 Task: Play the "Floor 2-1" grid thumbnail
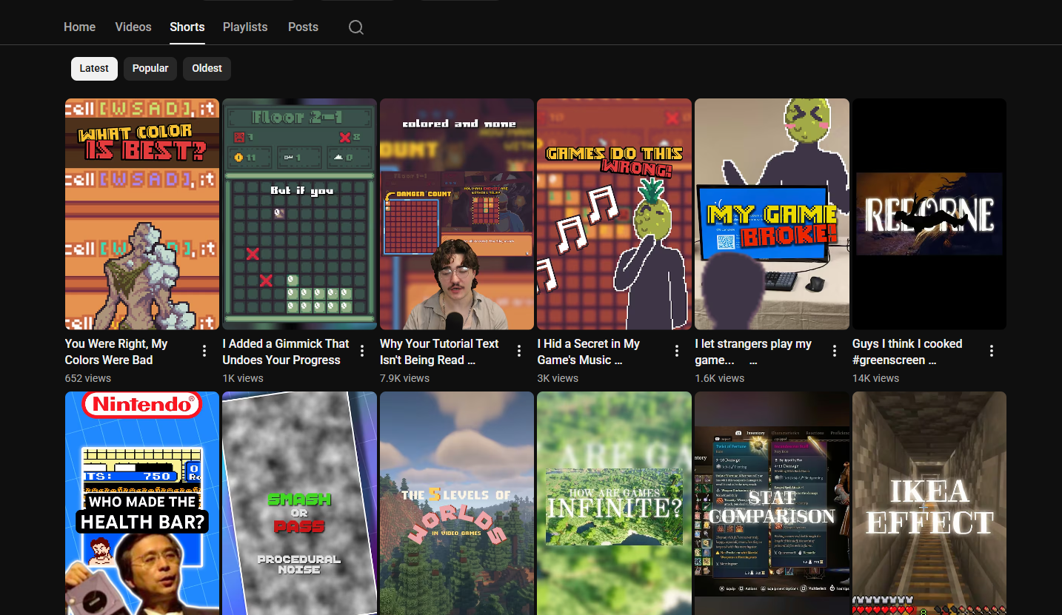(x=300, y=214)
